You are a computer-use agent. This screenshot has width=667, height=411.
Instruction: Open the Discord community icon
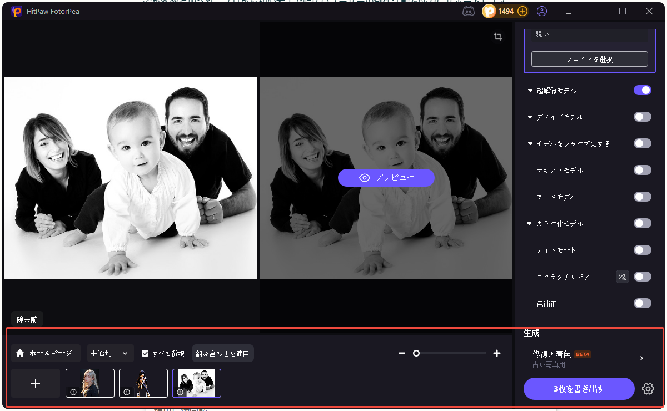pyautogui.click(x=469, y=11)
